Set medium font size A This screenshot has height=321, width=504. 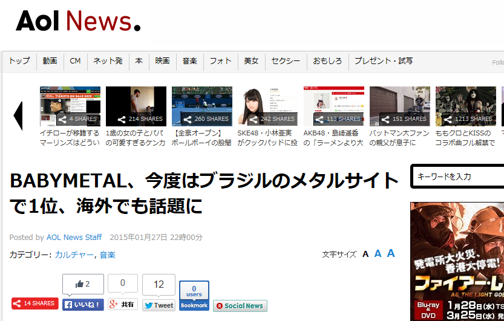[x=378, y=253]
